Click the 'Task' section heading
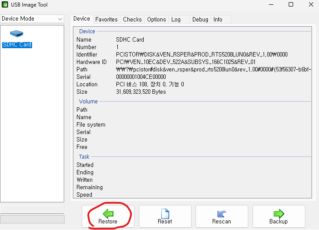The width and height of the screenshot is (319, 230). pos(84,157)
